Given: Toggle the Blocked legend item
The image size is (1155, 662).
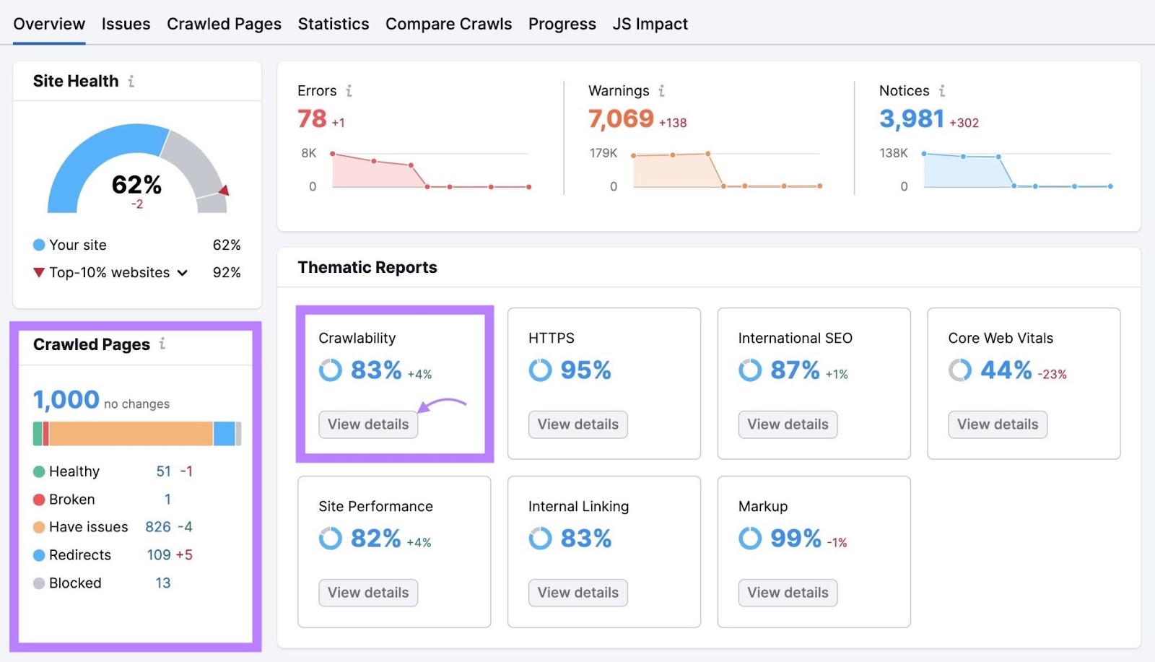Looking at the screenshot, I should [x=74, y=583].
